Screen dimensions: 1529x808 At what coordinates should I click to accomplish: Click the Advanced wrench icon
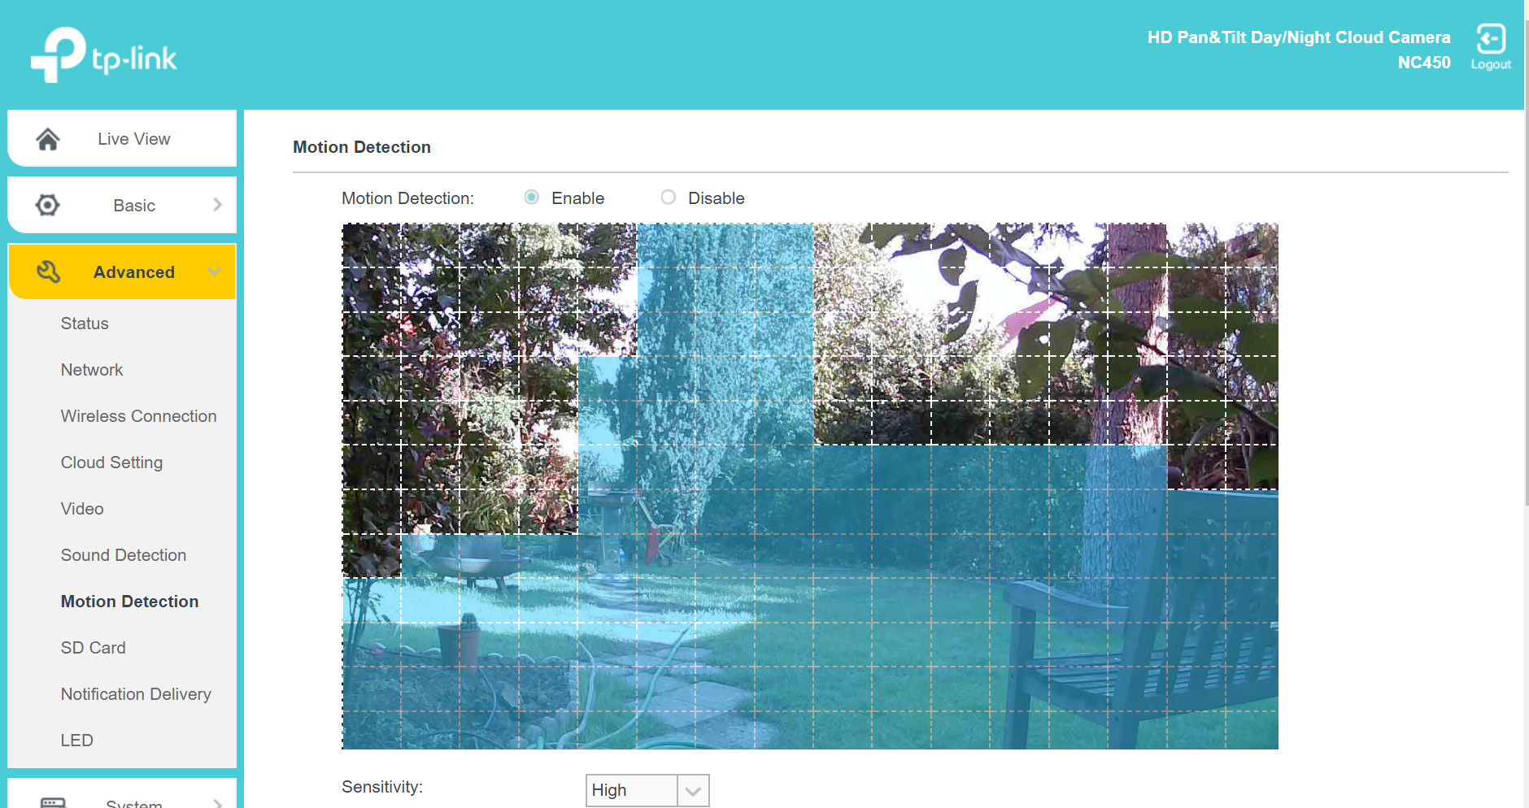click(48, 272)
